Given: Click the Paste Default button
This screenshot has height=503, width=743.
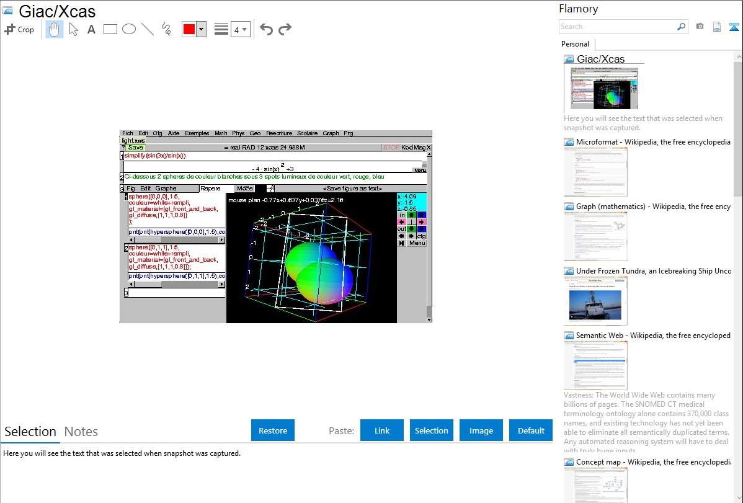Looking at the screenshot, I should (531, 430).
